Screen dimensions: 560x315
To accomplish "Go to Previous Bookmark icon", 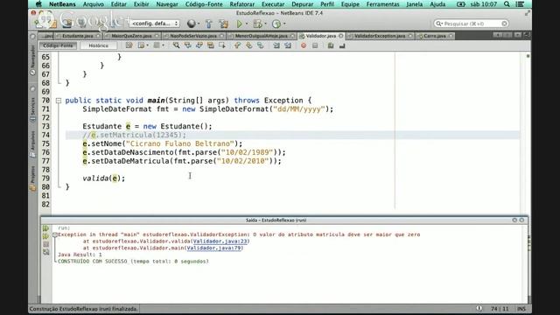I will pos(237,45).
